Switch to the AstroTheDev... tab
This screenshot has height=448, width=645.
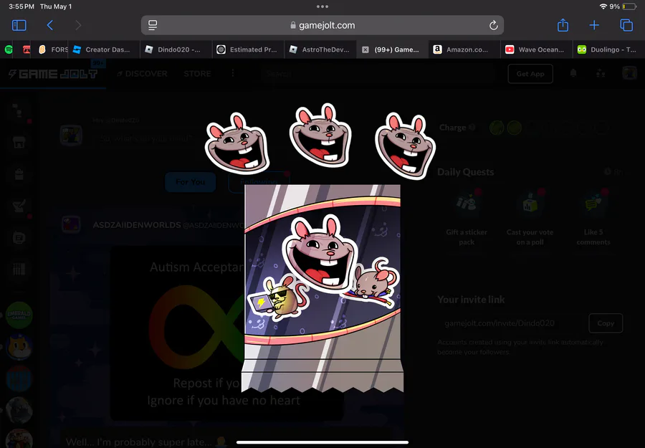(x=320, y=49)
